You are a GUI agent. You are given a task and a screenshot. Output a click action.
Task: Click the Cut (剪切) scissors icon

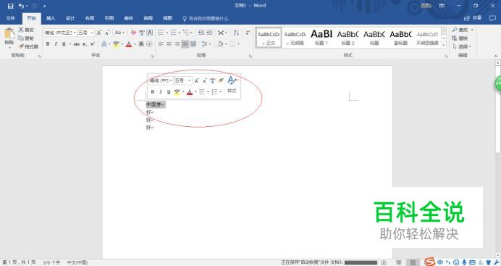(x=21, y=30)
